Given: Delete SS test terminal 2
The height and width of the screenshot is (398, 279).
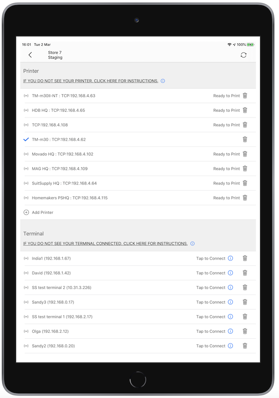Looking at the screenshot, I should (x=245, y=288).
